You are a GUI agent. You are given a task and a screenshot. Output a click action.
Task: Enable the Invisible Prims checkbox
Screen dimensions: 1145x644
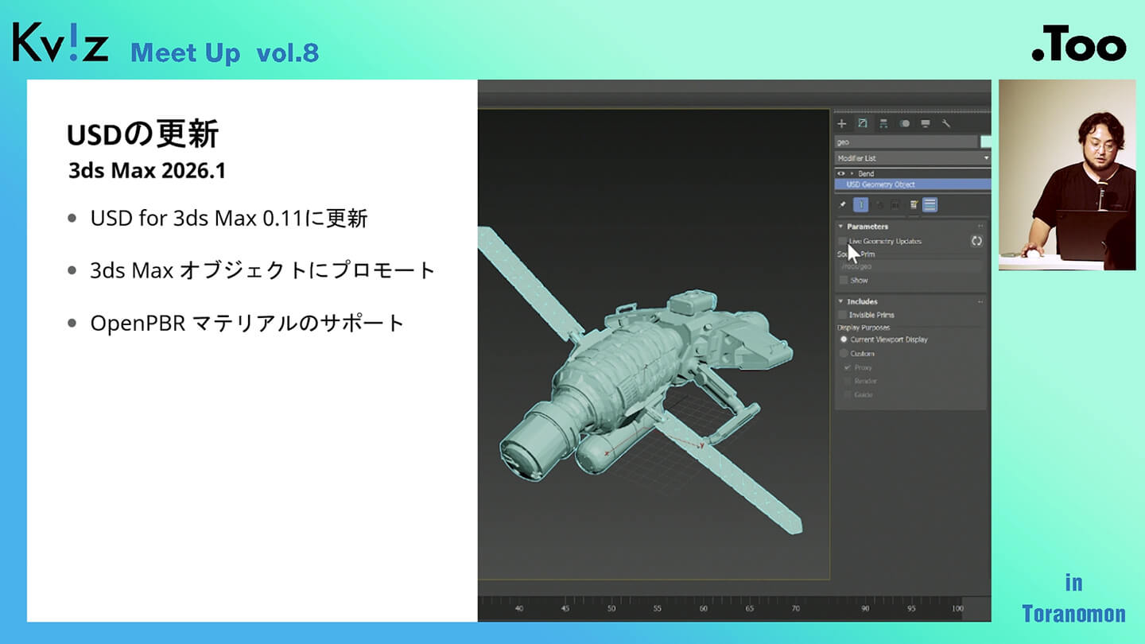(x=843, y=315)
